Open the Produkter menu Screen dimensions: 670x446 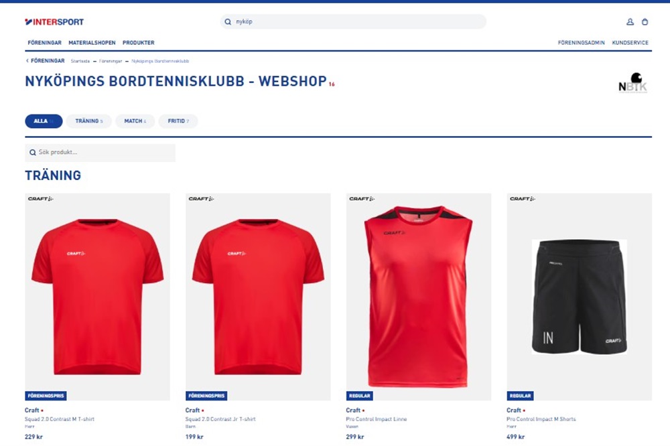[139, 43]
